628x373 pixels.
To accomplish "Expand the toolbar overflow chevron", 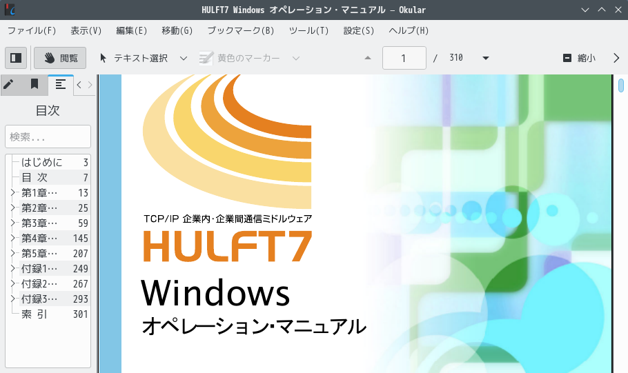I will 616,58.
